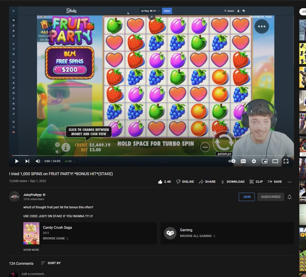Click the Stake Search button

pos(229,11)
